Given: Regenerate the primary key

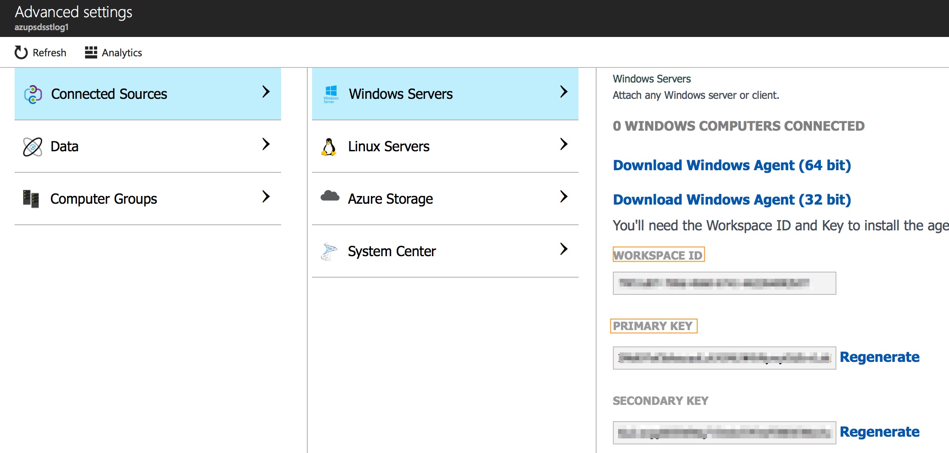Looking at the screenshot, I should 879,357.
